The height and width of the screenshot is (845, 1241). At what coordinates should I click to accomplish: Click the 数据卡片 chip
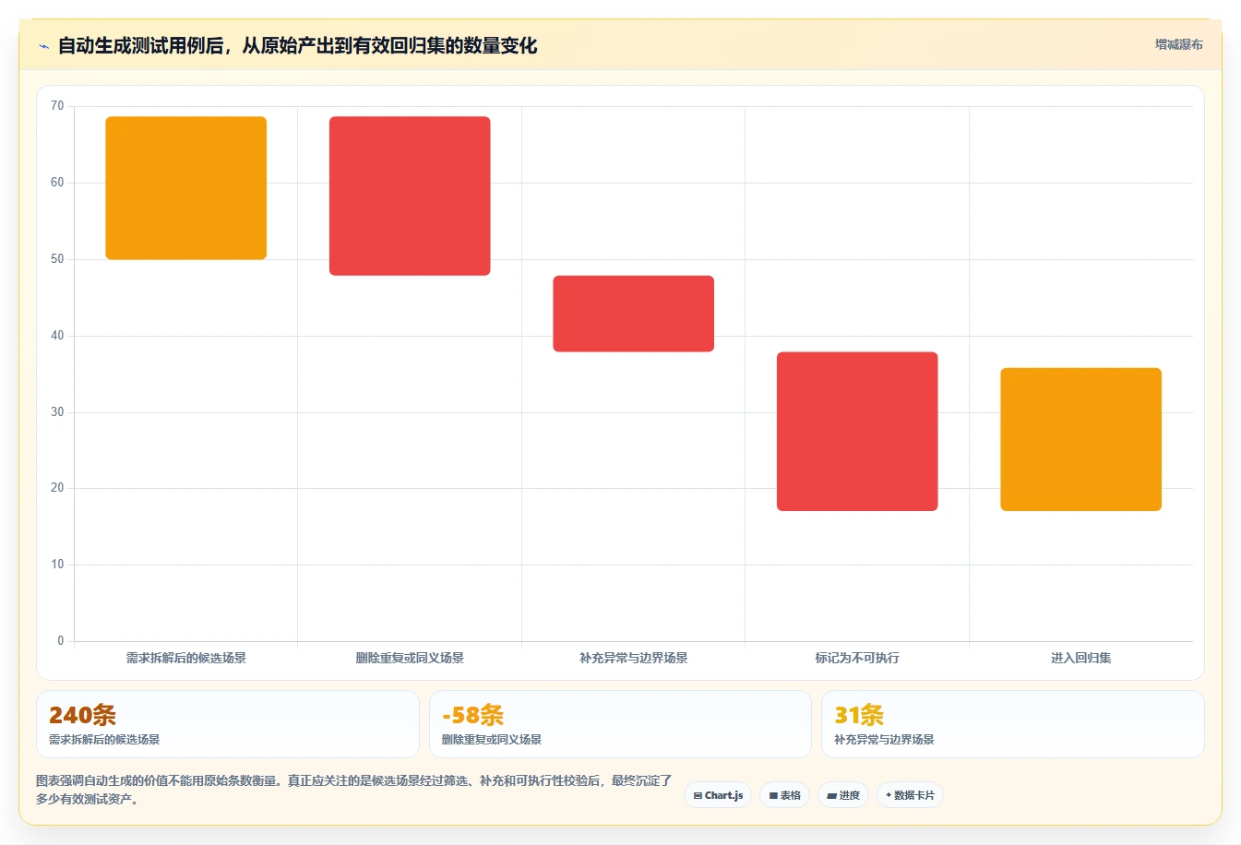click(910, 795)
